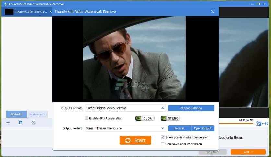271x157 pixels.
Task: Click the CUDA acceleration badge
Action: click(x=145, y=118)
